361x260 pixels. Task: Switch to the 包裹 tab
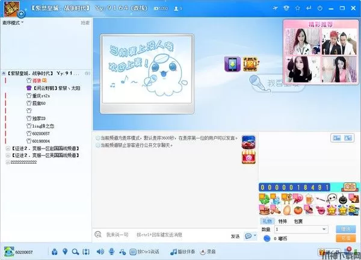click(298, 221)
